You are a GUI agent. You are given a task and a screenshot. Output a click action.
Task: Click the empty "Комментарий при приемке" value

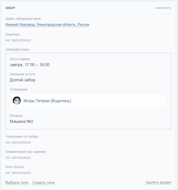tap(18, 157)
